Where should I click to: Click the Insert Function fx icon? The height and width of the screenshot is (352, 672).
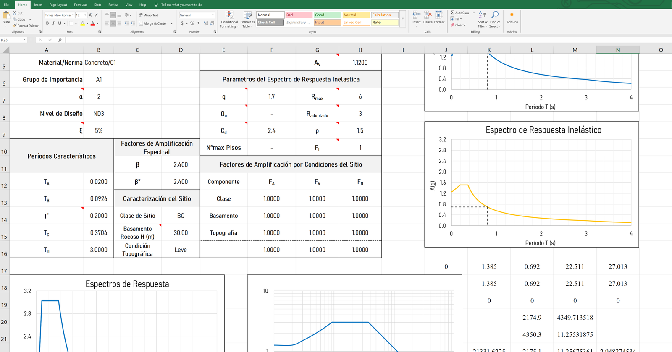(x=60, y=40)
